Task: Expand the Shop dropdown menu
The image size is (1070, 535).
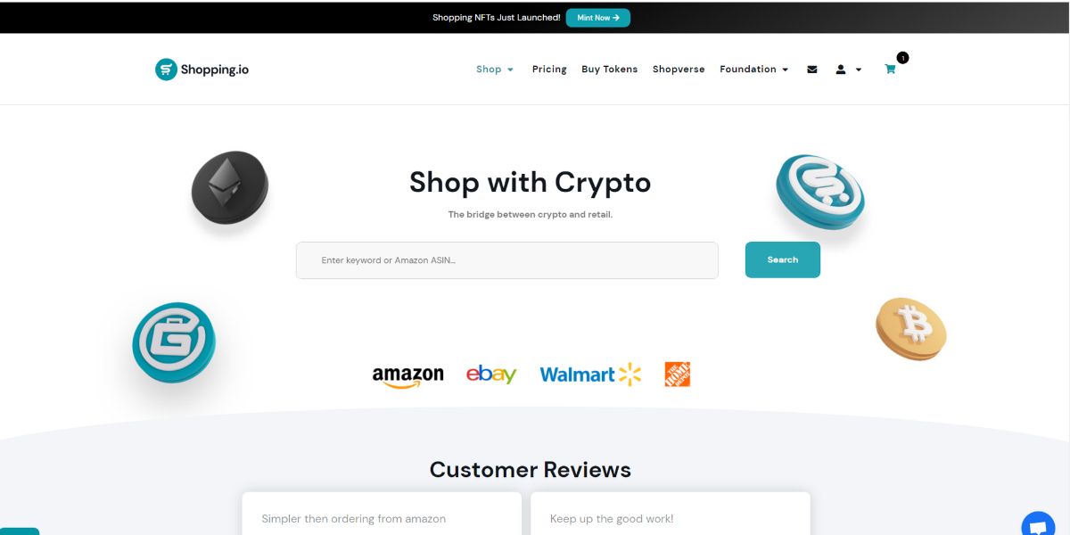Action: point(494,69)
